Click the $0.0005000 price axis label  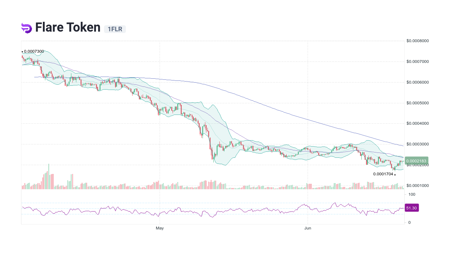tap(417, 103)
